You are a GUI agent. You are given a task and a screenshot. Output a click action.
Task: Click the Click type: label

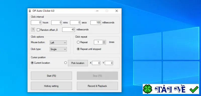[x=36, y=49]
